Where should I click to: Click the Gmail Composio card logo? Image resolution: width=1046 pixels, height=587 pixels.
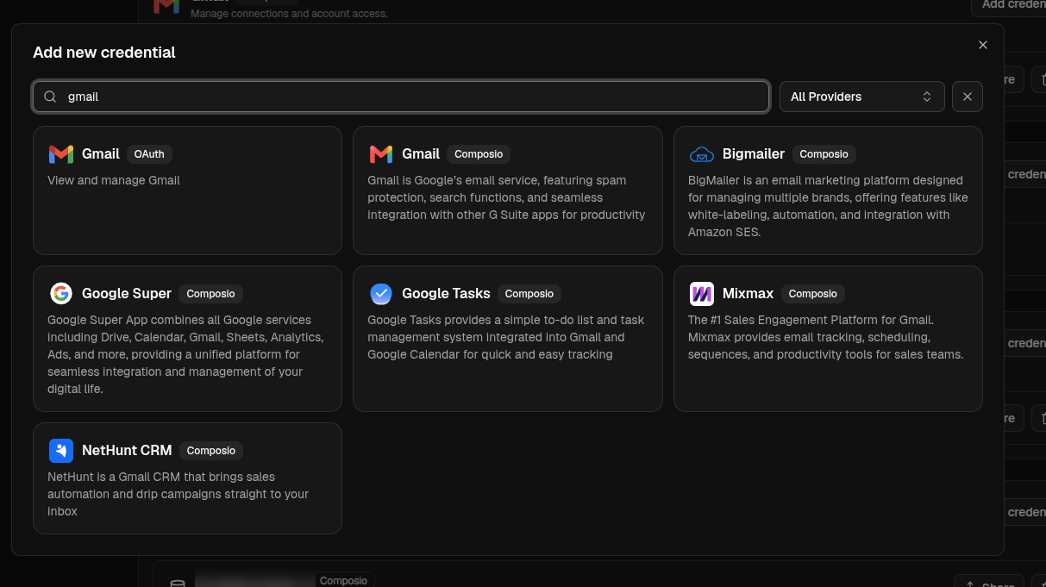(x=381, y=154)
